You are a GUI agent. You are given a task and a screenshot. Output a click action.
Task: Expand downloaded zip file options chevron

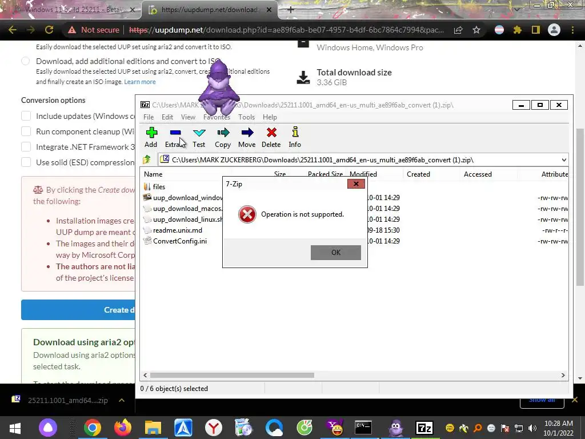click(x=122, y=400)
